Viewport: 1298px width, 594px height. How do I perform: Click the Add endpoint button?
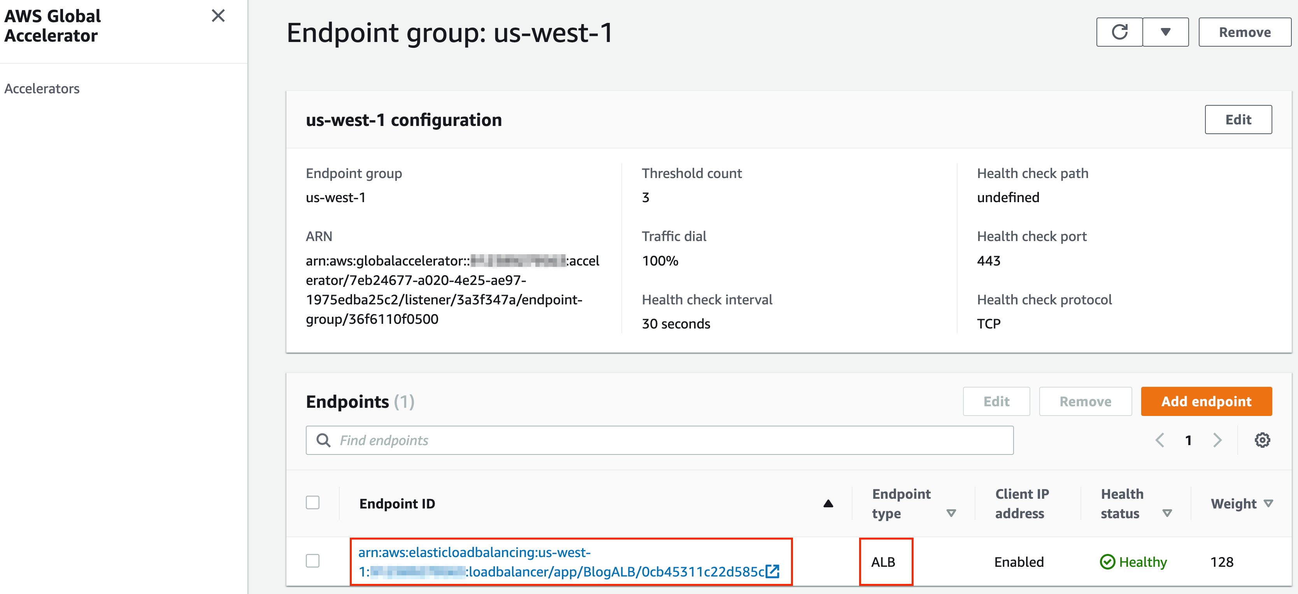pos(1206,401)
